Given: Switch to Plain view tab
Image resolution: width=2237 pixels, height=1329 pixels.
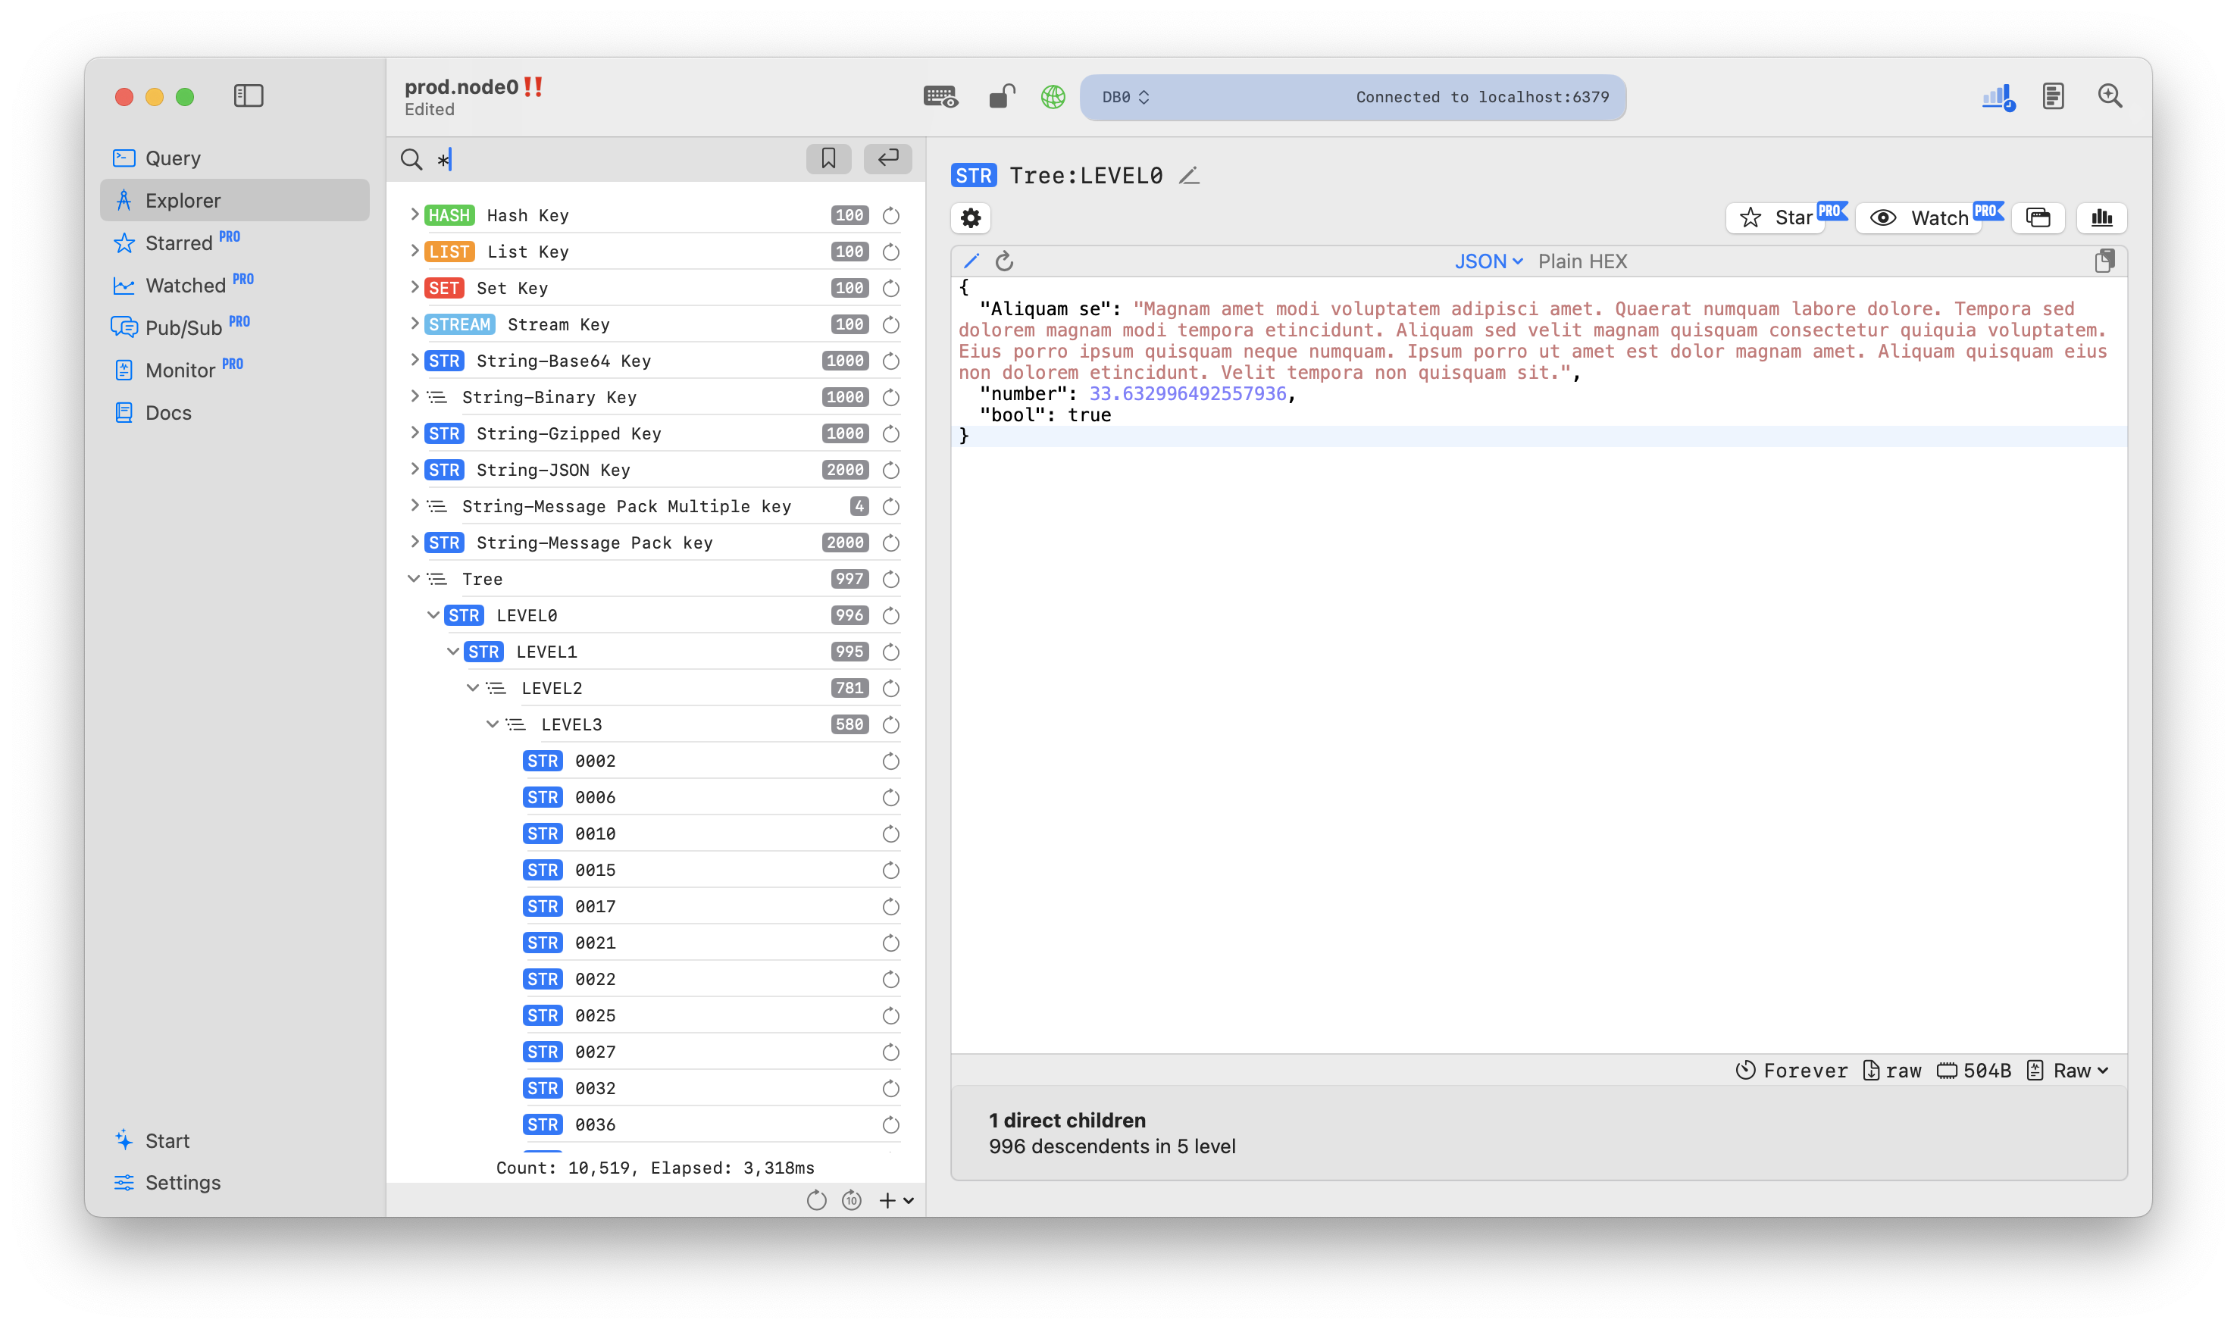Looking at the screenshot, I should (x=1561, y=261).
